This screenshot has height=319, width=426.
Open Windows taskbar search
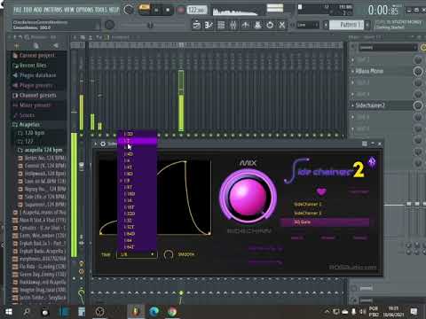click(x=27, y=312)
